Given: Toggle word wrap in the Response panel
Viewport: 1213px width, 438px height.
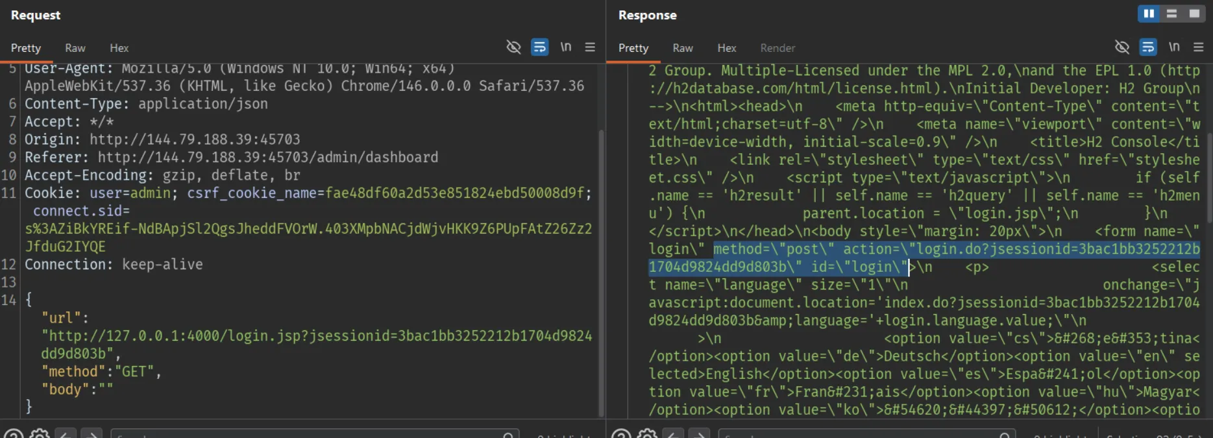Looking at the screenshot, I should click(1148, 47).
